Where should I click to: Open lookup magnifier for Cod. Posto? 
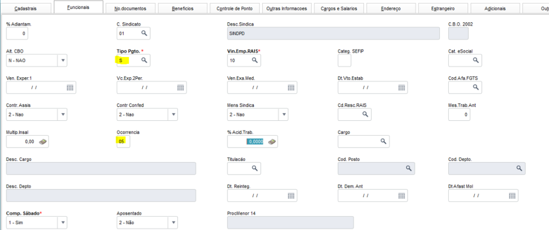(408, 168)
